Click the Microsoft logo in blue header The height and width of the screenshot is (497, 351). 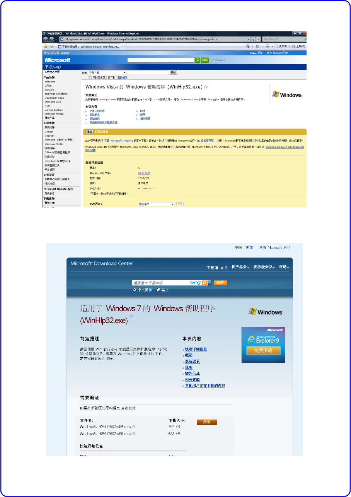[58, 60]
